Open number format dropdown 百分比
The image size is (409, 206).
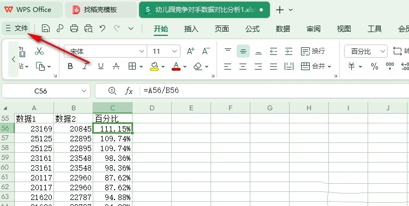pyautogui.click(x=366, y=51)
